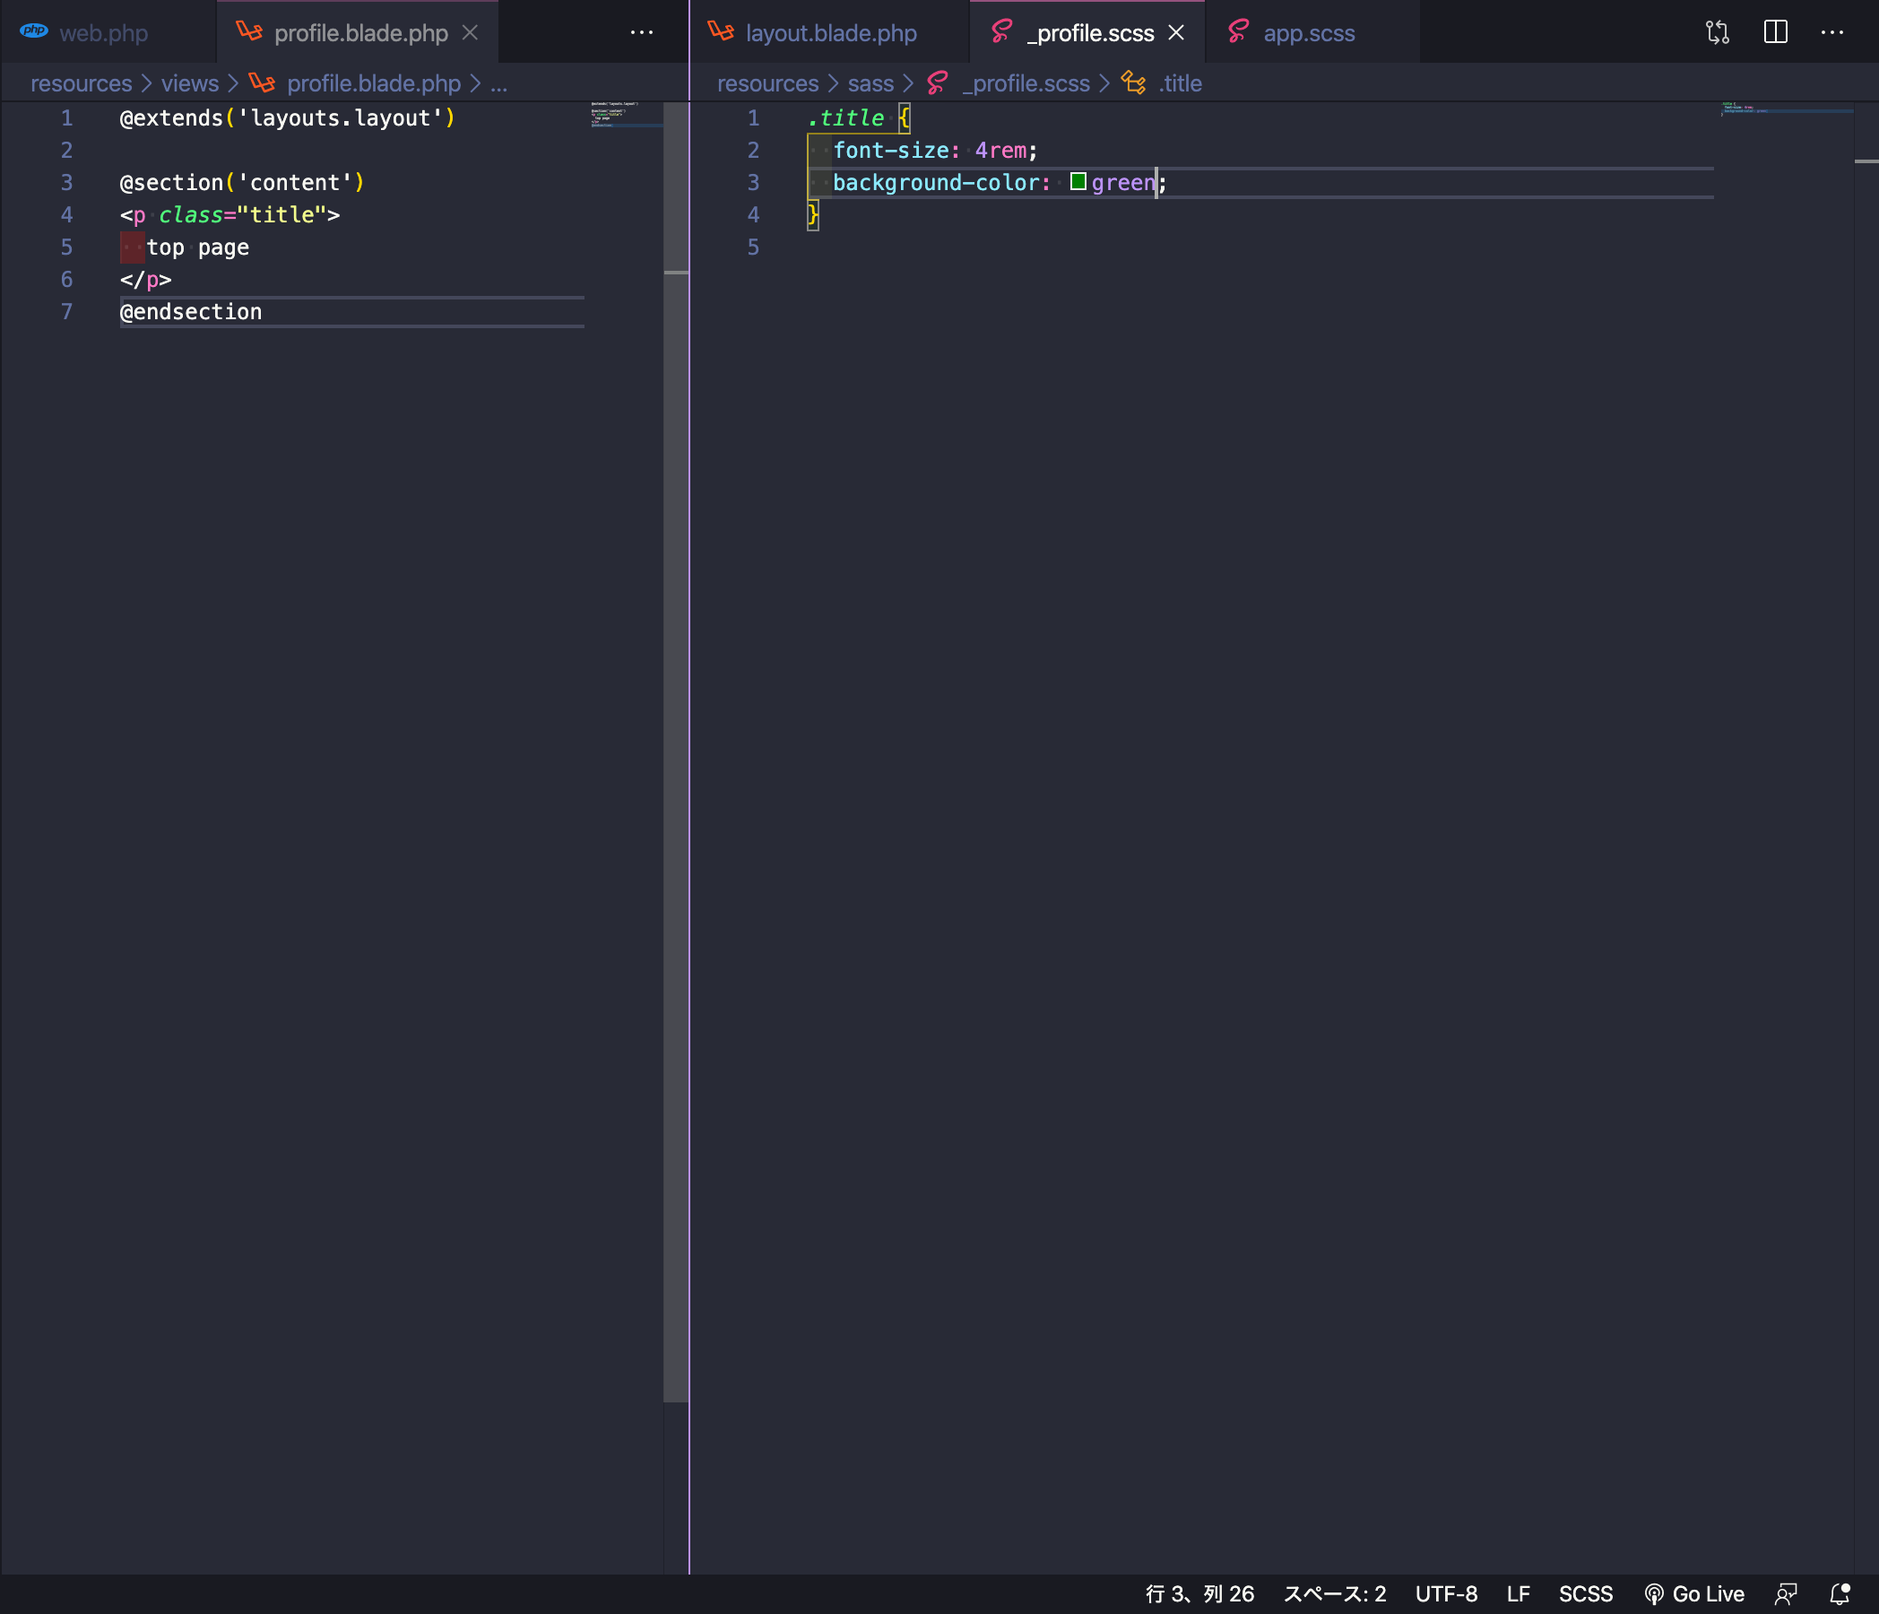
Task: Click the _profile.scss breadcrumb
Action: 1026,83
